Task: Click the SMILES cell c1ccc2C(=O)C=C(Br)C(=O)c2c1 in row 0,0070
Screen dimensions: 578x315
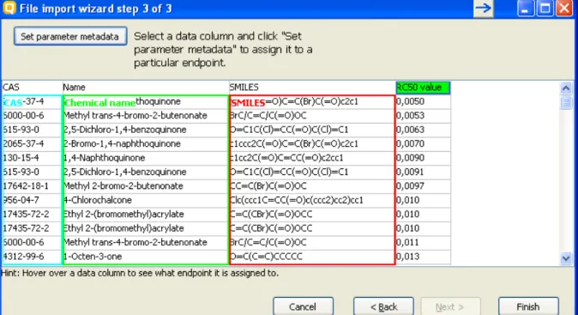Action: pyautogui.click(x=312, y=143)
